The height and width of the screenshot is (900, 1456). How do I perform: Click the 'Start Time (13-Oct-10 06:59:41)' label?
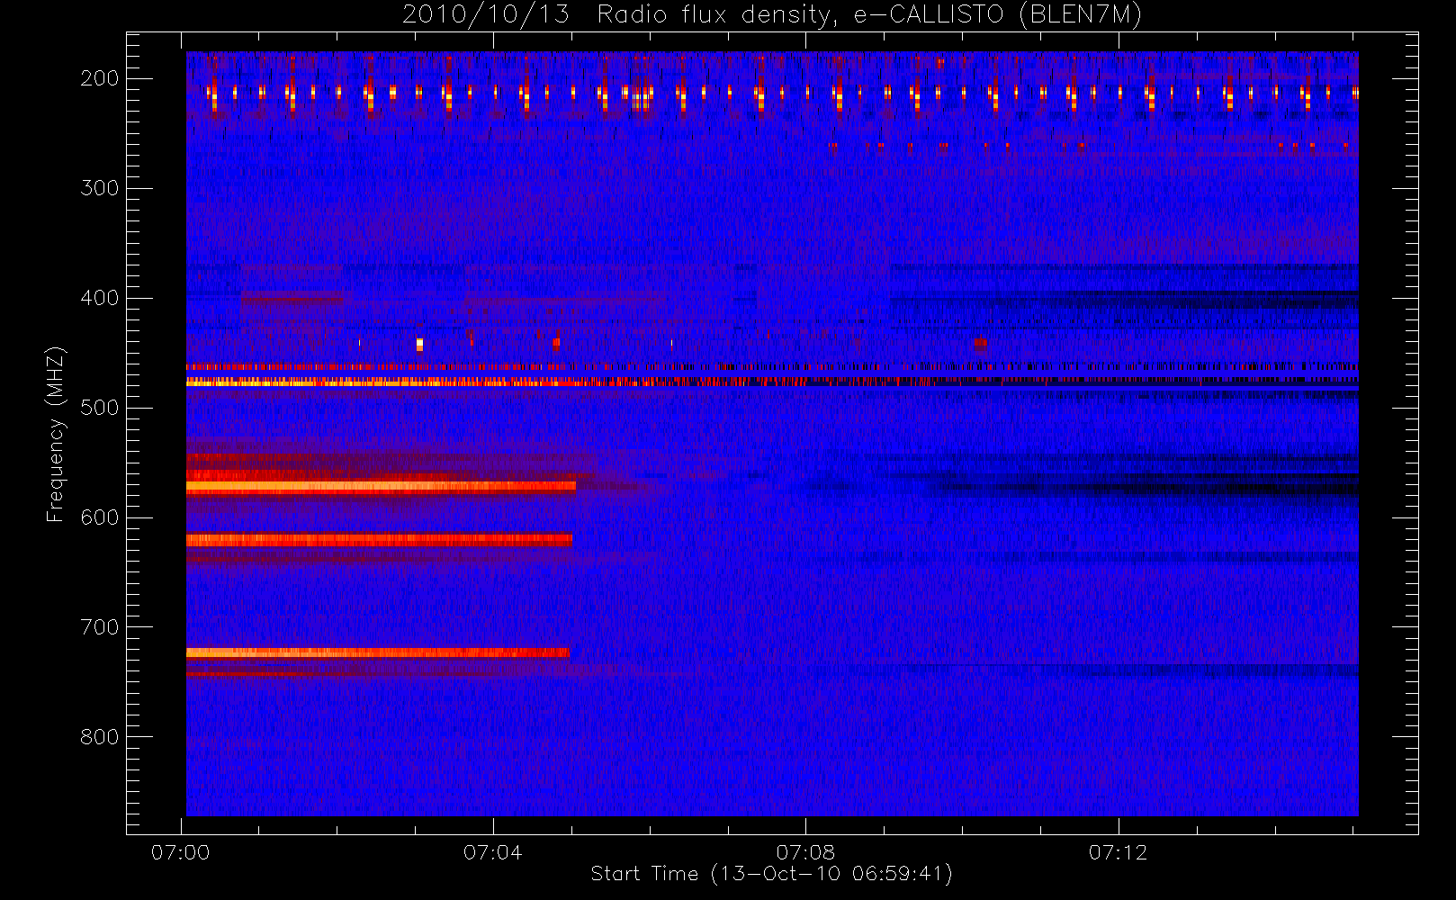[771, 874]
